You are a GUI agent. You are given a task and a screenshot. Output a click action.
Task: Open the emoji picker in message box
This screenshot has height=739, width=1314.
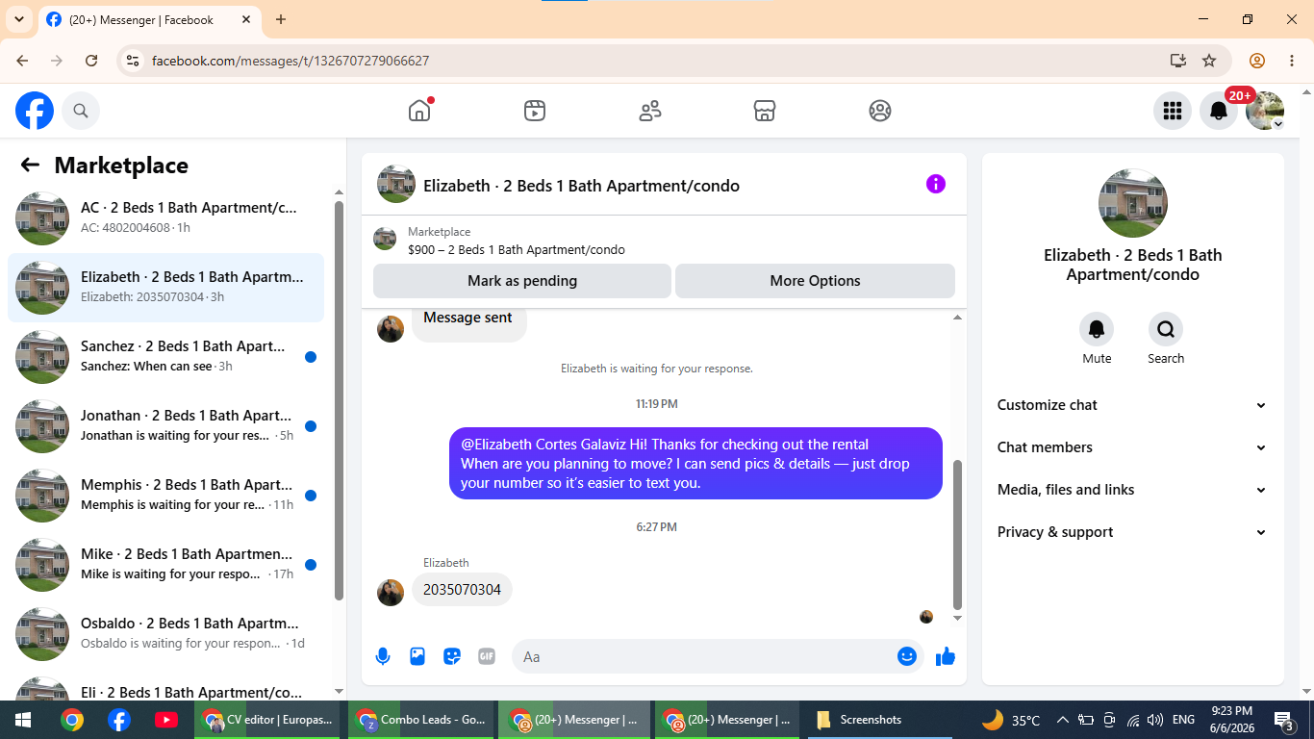coord(907,656)
